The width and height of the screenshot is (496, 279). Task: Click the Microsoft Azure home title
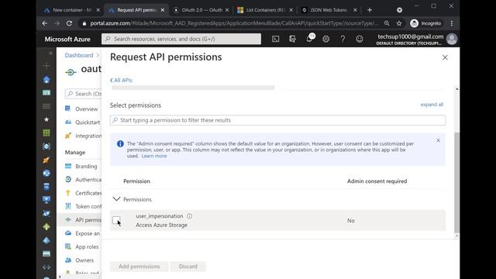tap(67, 40)
